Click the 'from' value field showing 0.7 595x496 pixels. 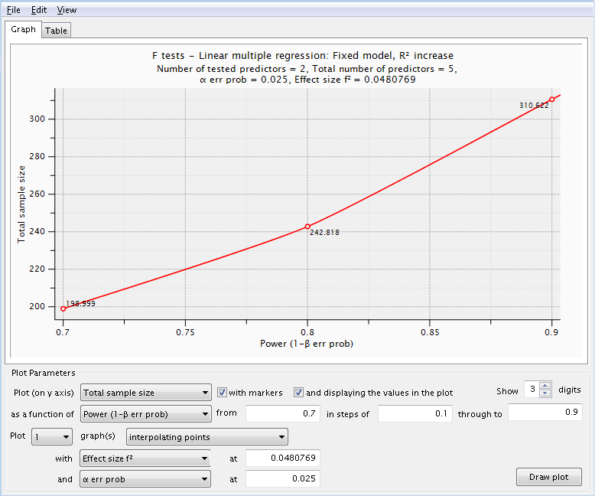pyautogui.click(x=282, y=413)
